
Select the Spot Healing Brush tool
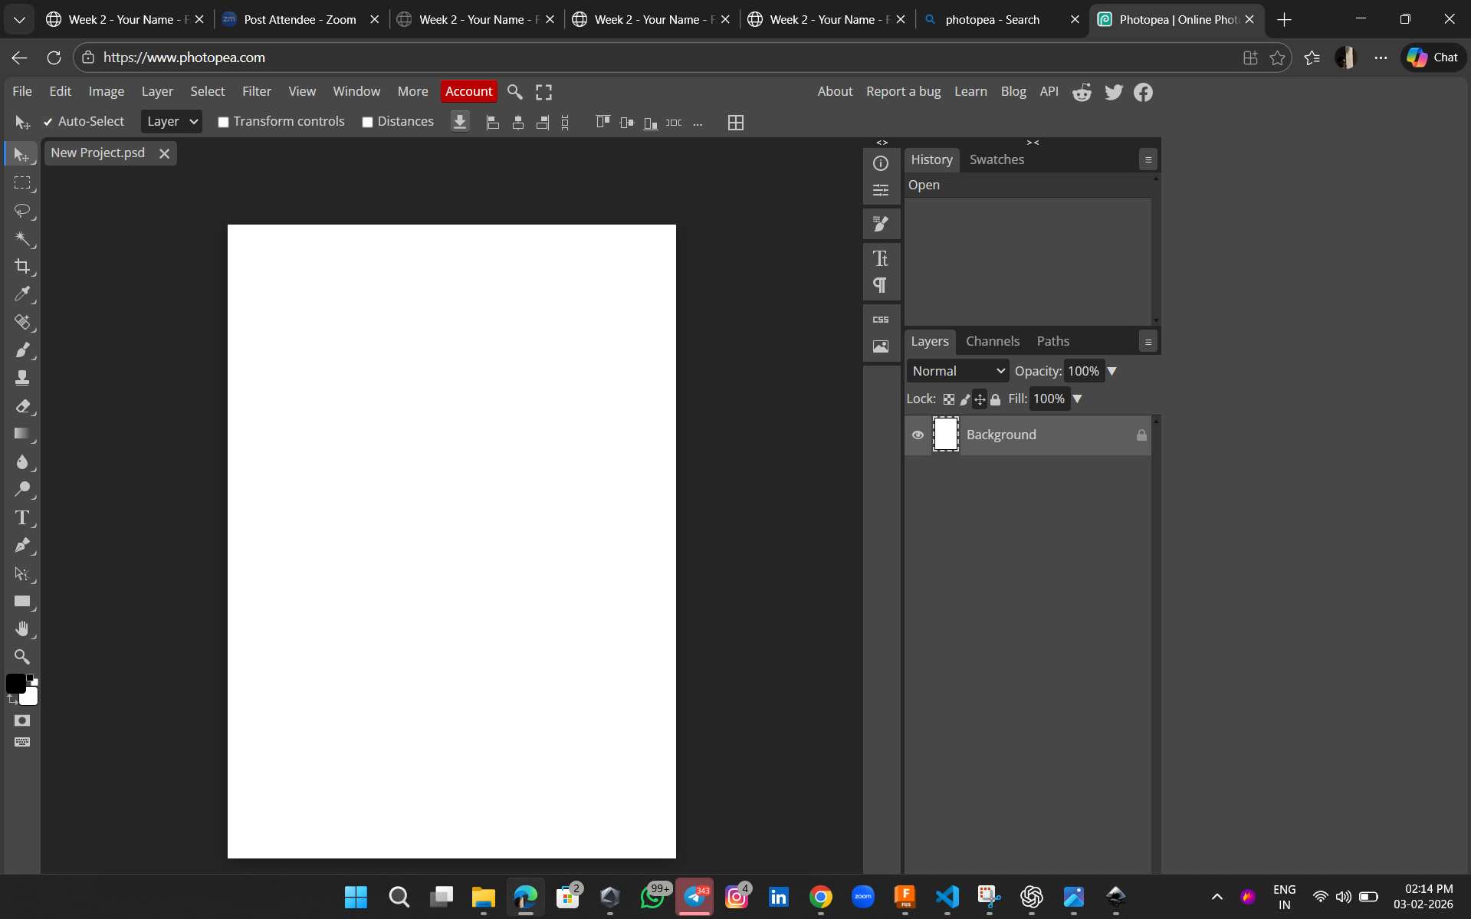(x=21, y=322)
